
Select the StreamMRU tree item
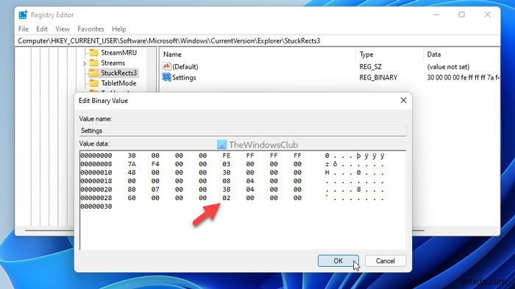pos(118,52)
